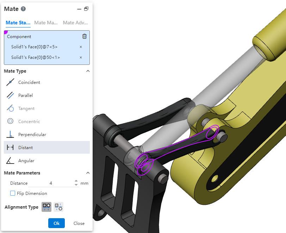Close the Mate dialog
Viewport: 286px width, 233px height.
[79, 223]
